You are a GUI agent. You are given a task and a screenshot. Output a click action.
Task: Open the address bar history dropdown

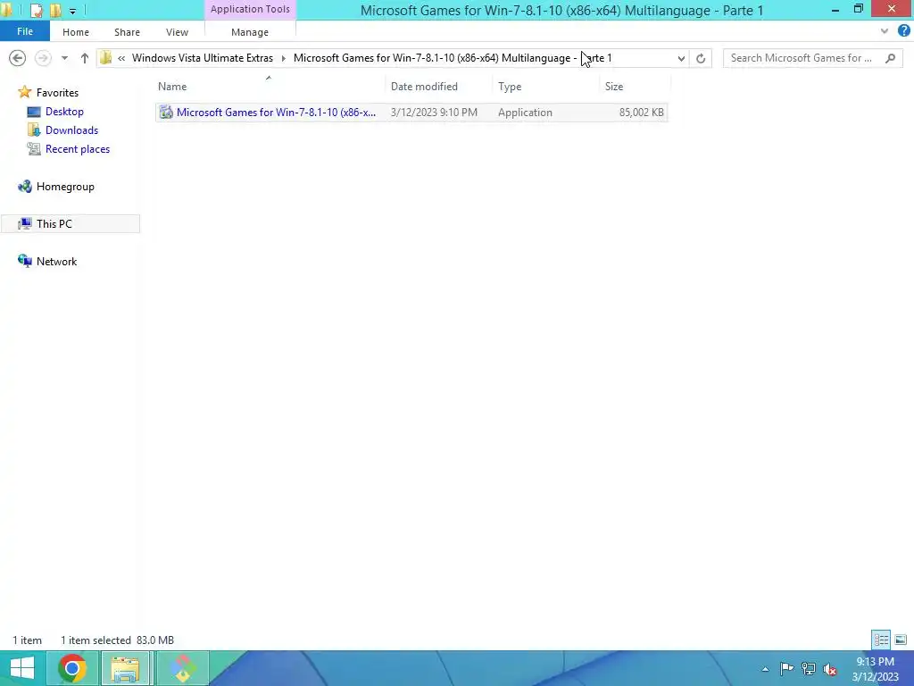pyautogui.click(x=681, y=58)
